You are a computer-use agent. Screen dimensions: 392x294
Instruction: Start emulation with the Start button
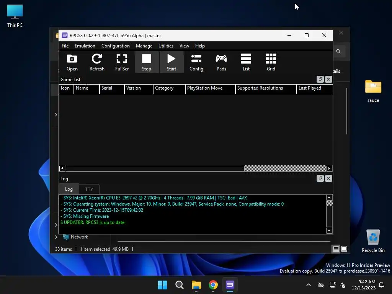[171, 62]
